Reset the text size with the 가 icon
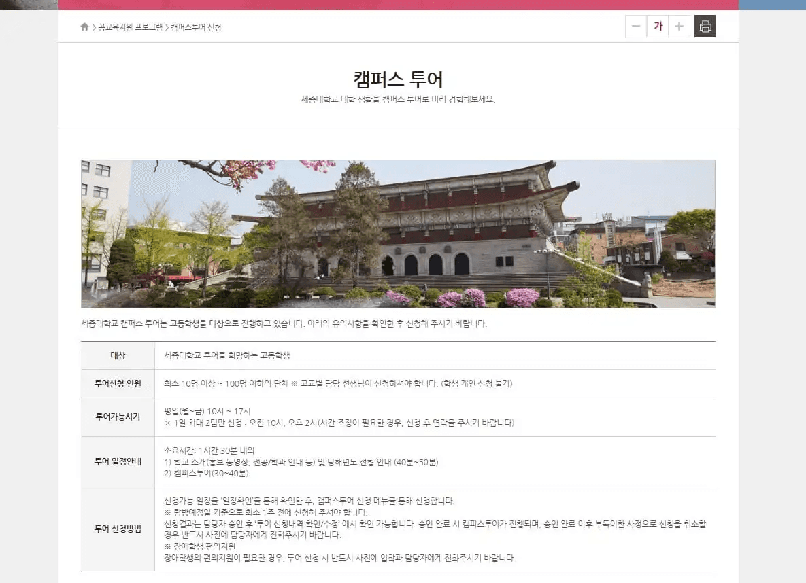This screenshot has height=583, width=806. (x=658, y=26)
